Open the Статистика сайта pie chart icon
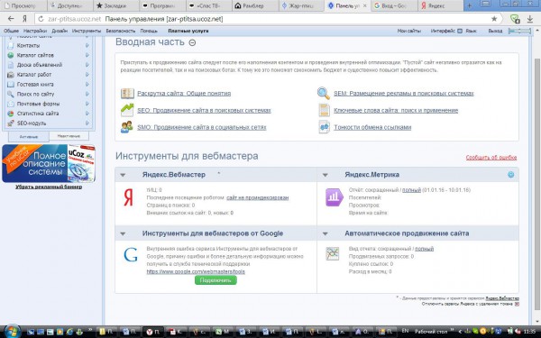The image size is (541, 338). coord(11,114)
